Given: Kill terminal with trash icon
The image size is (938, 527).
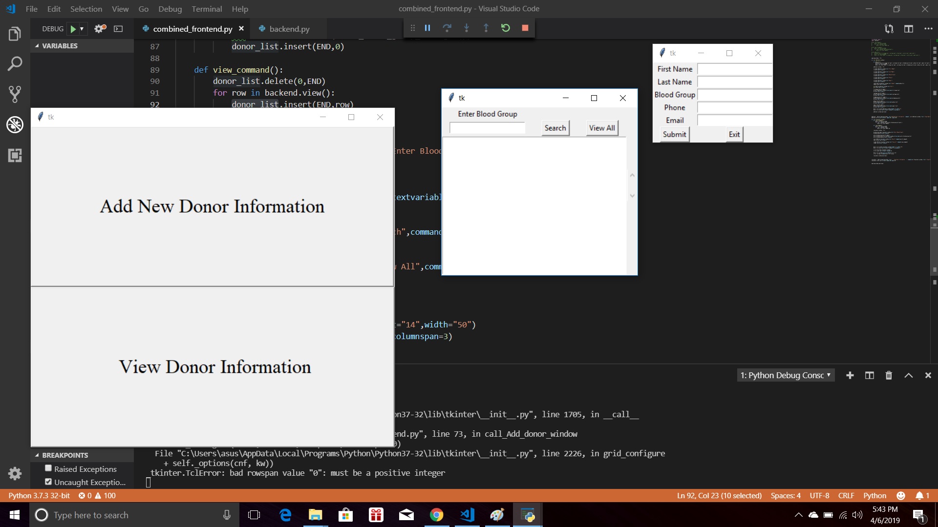Looking at the screenshot, I should (889, 375).
